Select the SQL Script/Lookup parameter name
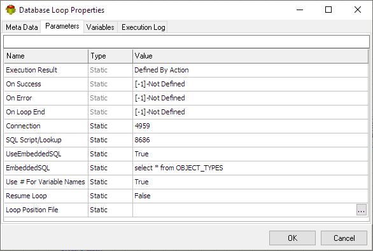 click(34, 140)
